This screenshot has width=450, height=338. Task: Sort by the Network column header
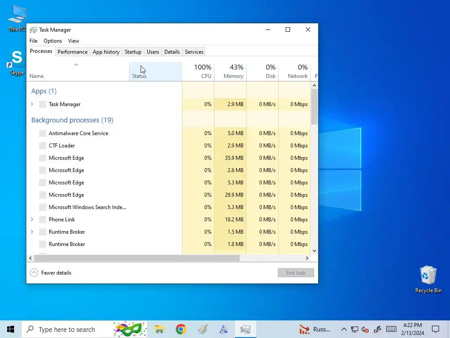point(295,72)
